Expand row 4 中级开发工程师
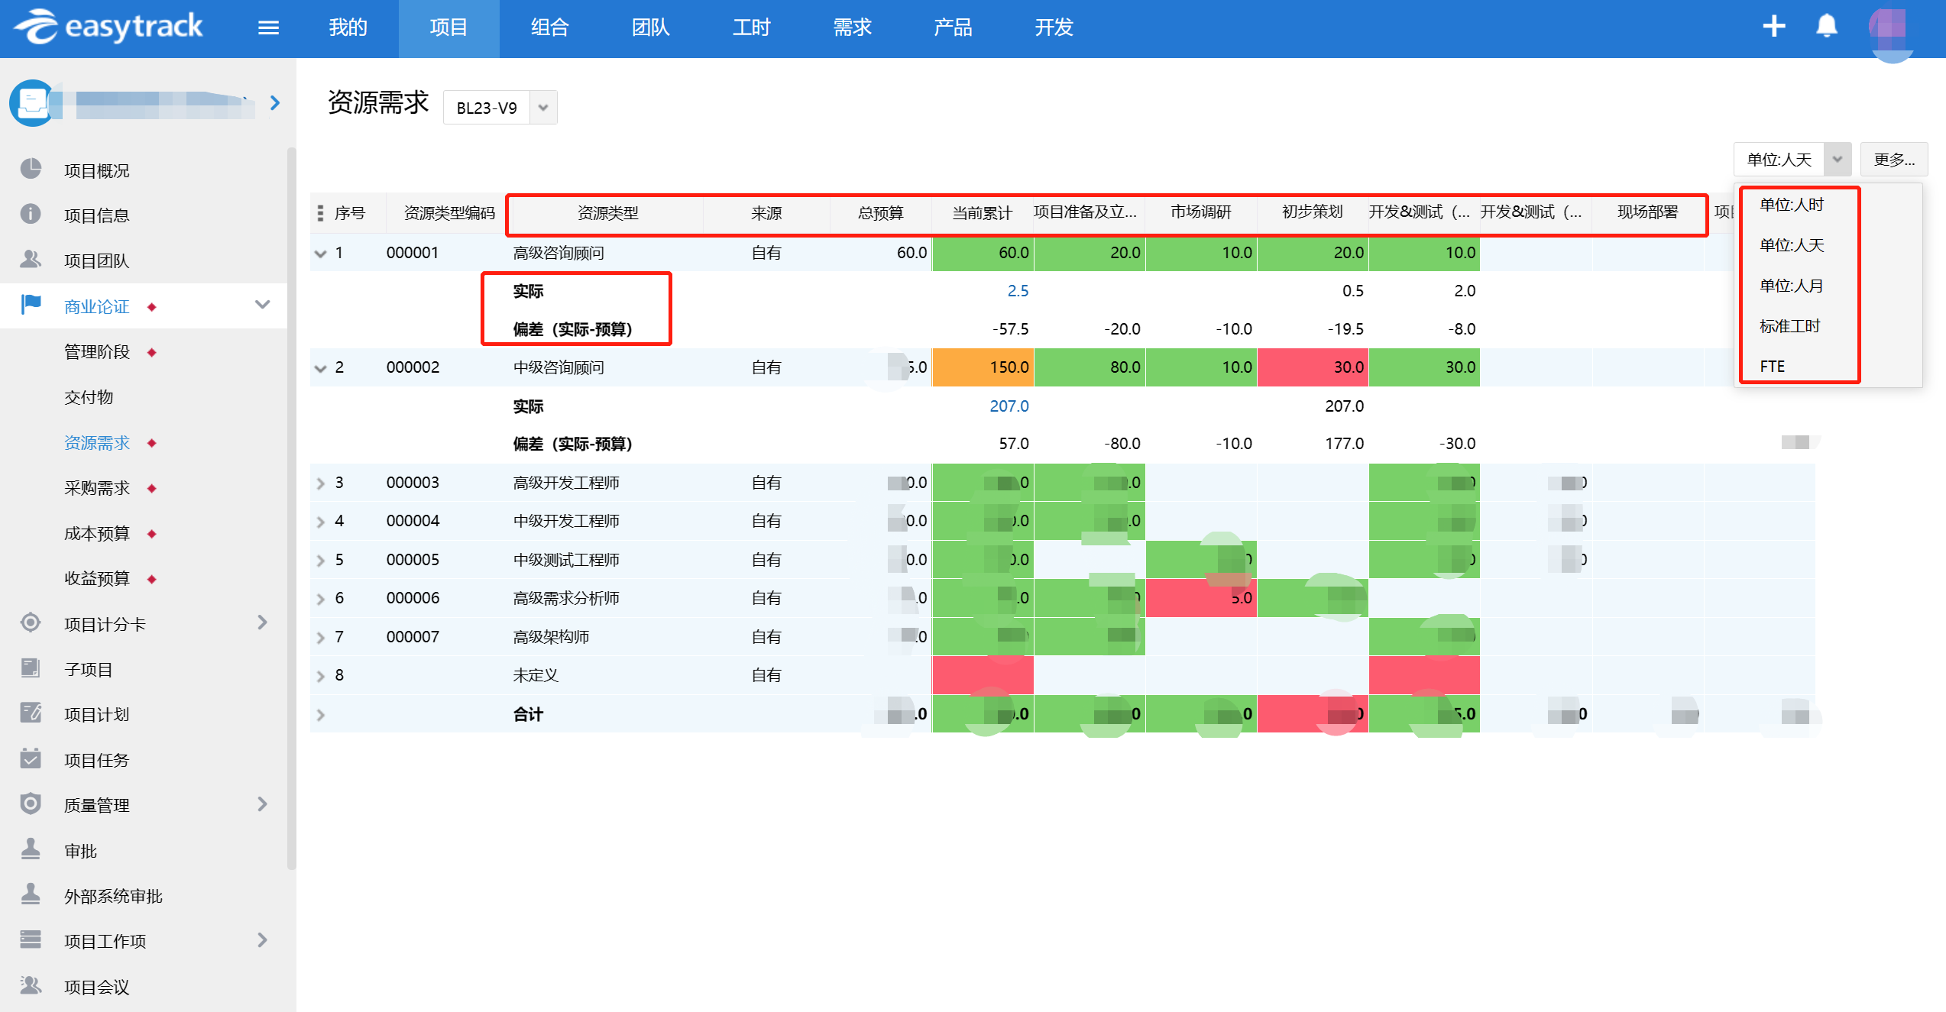Viewport: 1946px width, 1012px height. (321, 522)
